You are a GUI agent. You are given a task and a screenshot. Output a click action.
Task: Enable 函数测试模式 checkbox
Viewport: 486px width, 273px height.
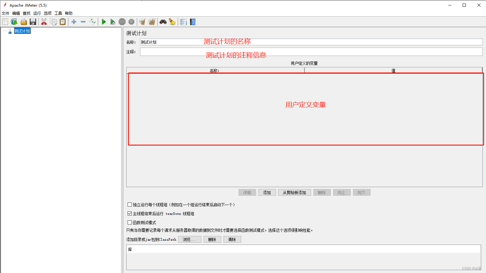pyautogui.click(x=129, y=223)
